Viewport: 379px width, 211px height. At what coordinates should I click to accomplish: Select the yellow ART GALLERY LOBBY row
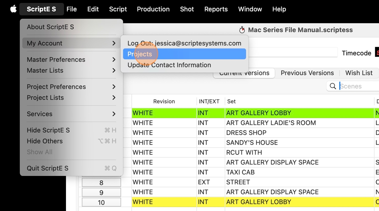click(x=255, y=202)
